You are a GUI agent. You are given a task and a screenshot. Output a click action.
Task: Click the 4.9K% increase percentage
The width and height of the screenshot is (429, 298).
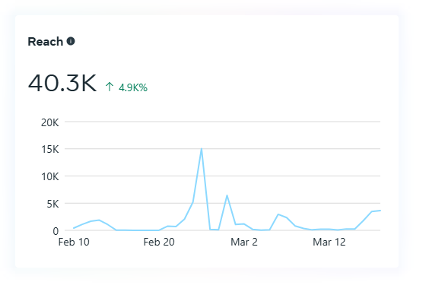click(133, 87)
